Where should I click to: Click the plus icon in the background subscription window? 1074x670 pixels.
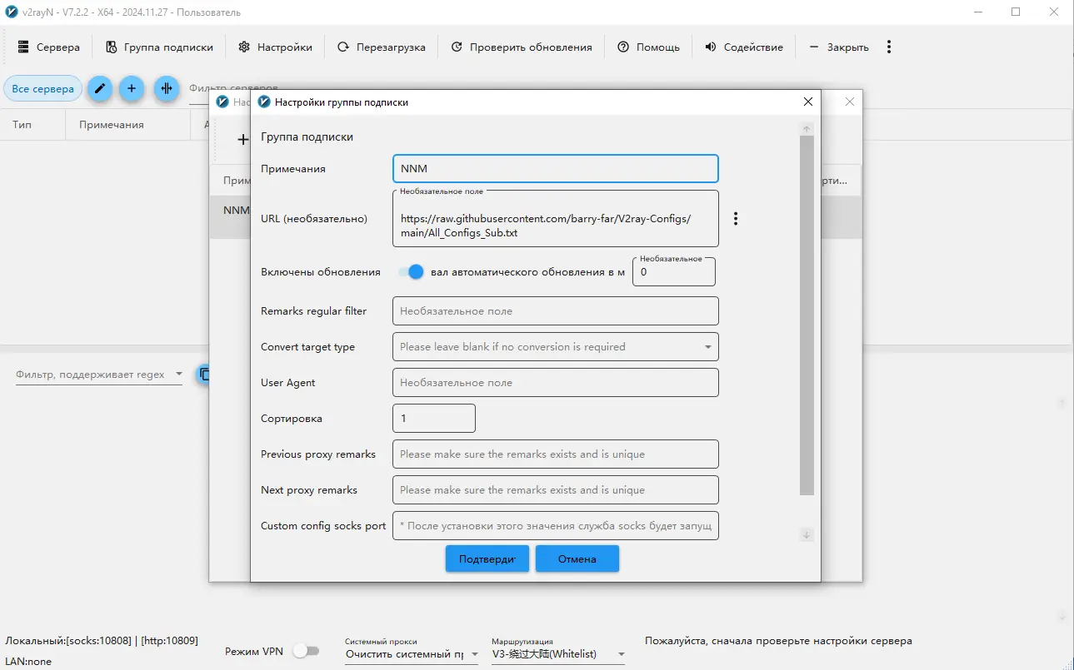242,140
